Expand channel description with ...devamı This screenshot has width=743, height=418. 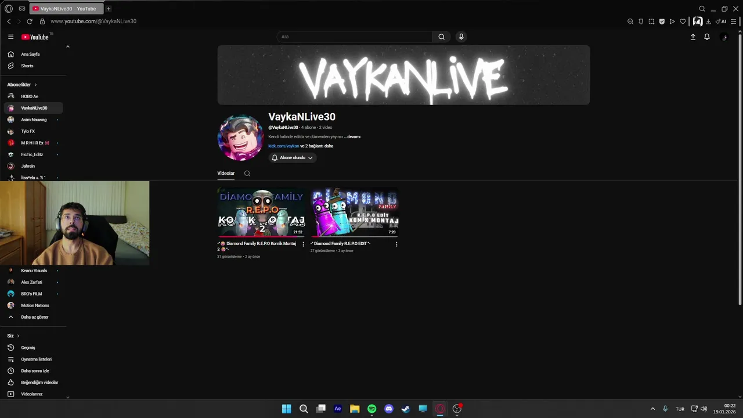(352, 136)
